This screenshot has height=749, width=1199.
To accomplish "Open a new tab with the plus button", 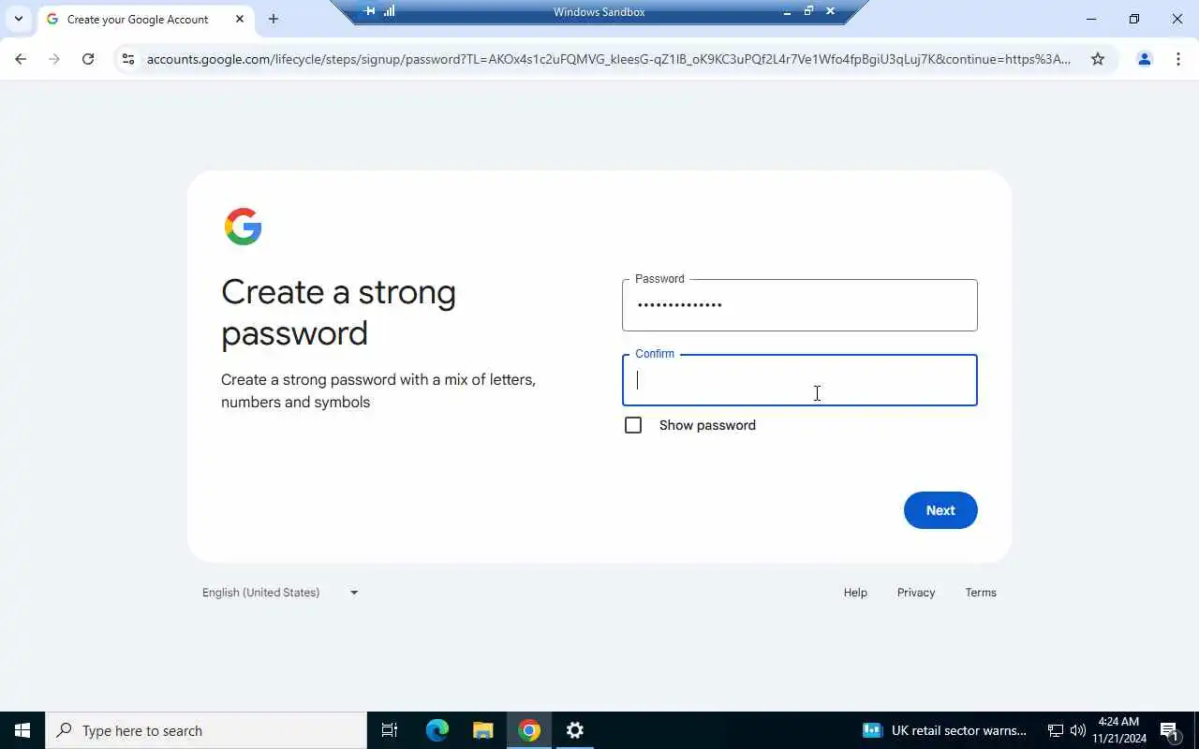I will point(273,19).
